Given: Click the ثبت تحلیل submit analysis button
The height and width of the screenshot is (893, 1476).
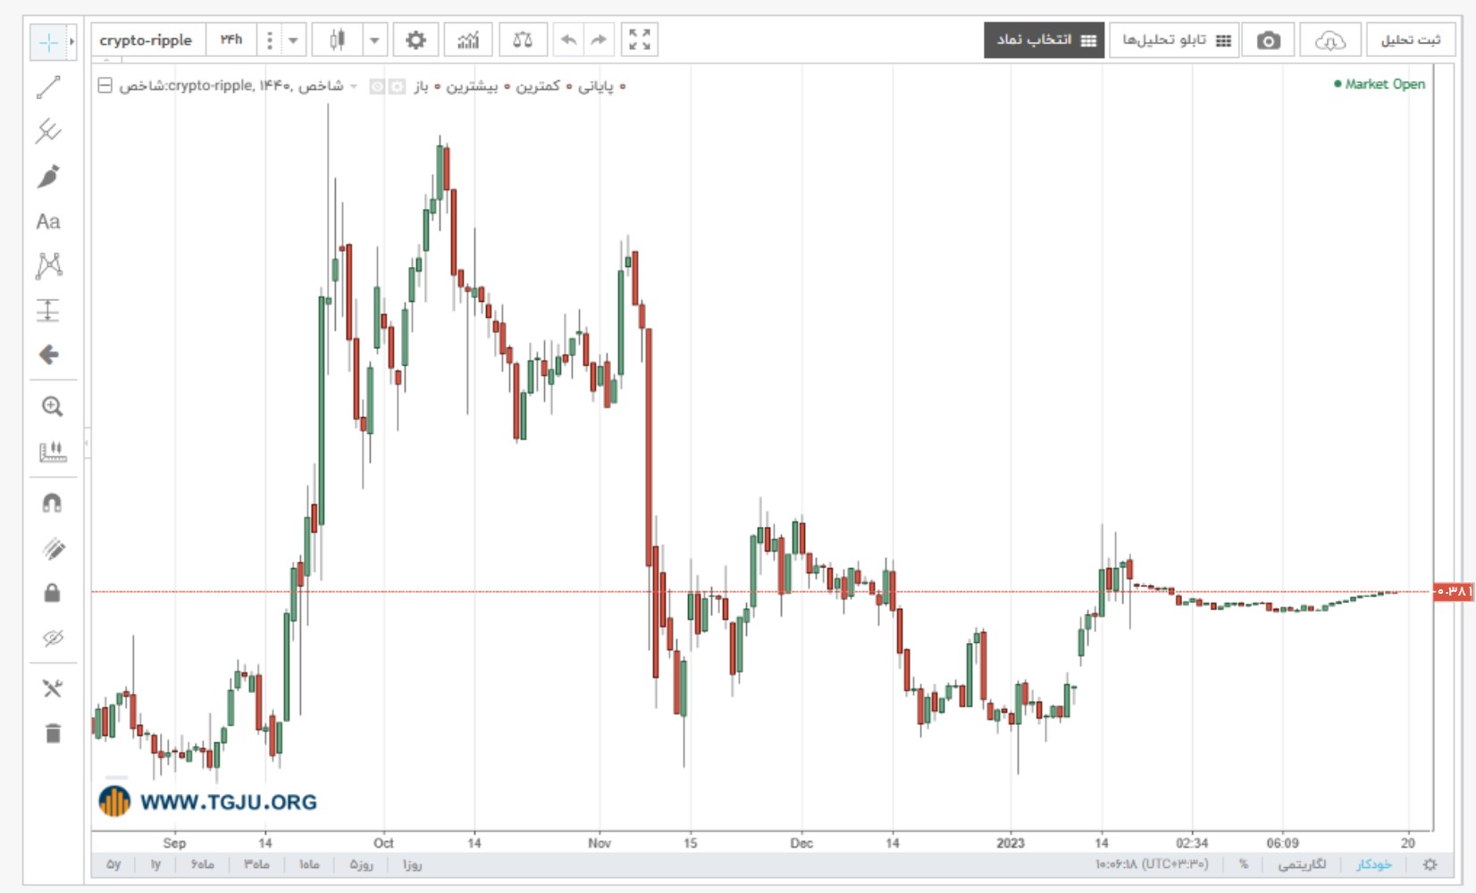Looking at the screenshot, I should tap(1411, 40).
